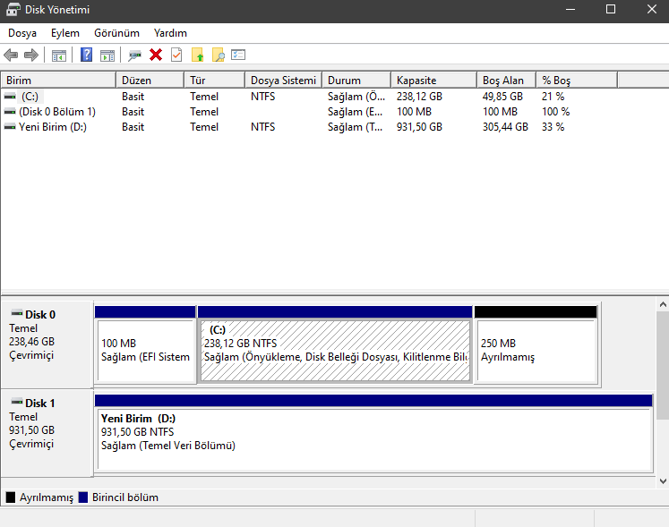Sort by the Düzen column header
Image resolution: width=669 pixels, height=527 pixels.
click(x=150, y=81)
